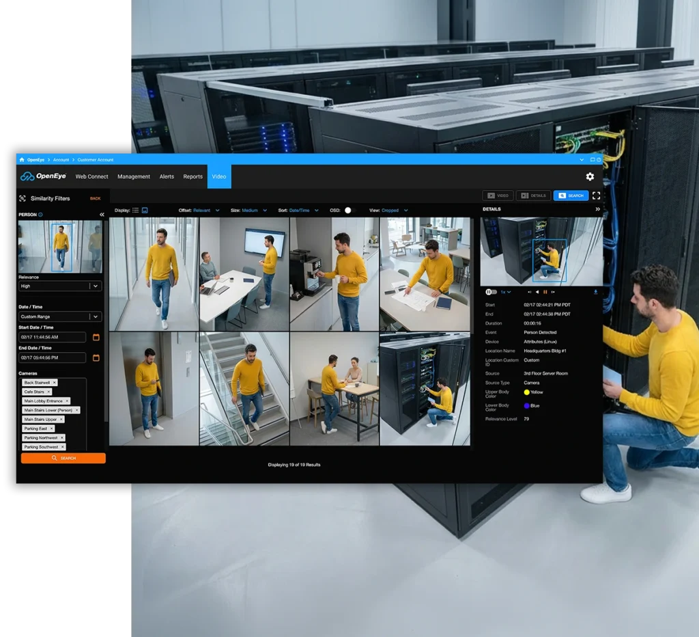699x637 pixels.
Task: Toggle the OSD switch
Action: 349,211
